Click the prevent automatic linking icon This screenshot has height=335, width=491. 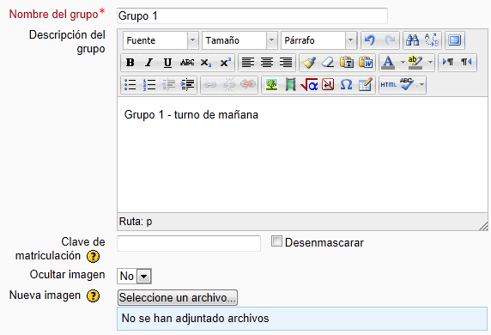(x=248, y=85)
